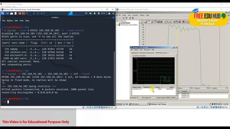Open the terminal Edit menu
This screenshot has width=230, height=129.
pos(16,21)
